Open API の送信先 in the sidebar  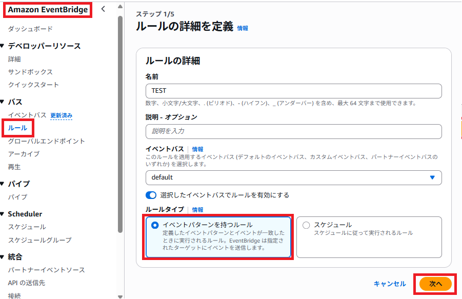27,283
